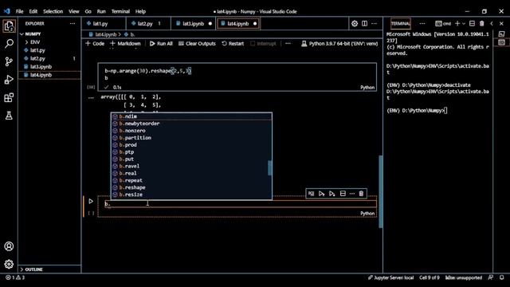This screenshot has height=287, width=510.
Task: Add a Markdown cell
Action: pyautogui.click(x=125, y=44)
